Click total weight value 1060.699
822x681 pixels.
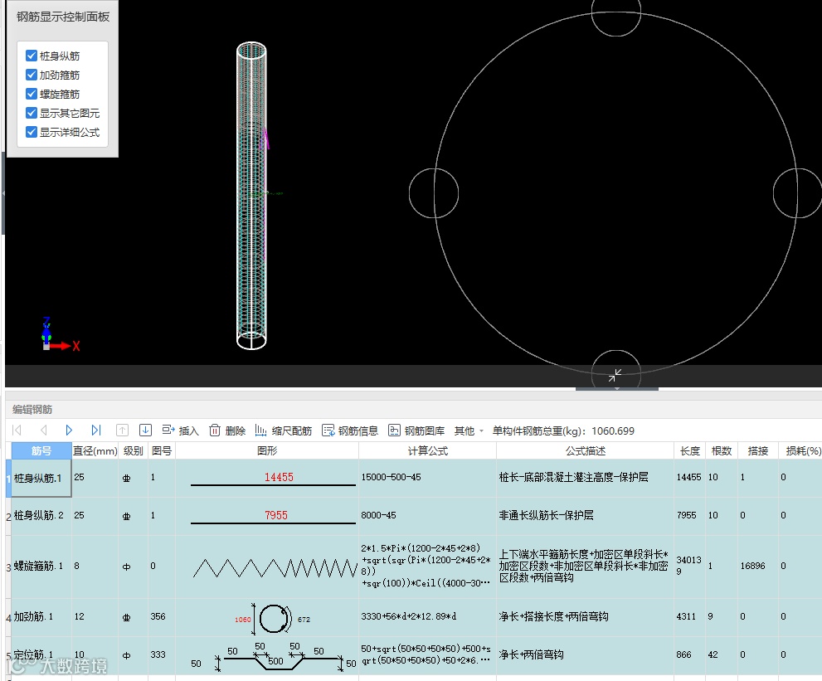click(613, 431)
